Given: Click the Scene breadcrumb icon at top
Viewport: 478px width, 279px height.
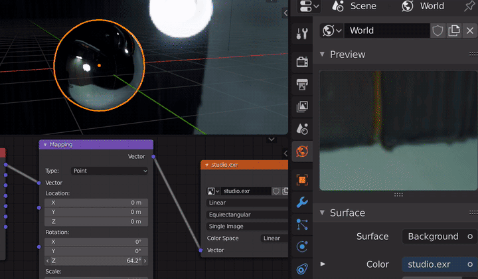Looking at the screenshot, I should pyautogui.click(x=338, y=6).
